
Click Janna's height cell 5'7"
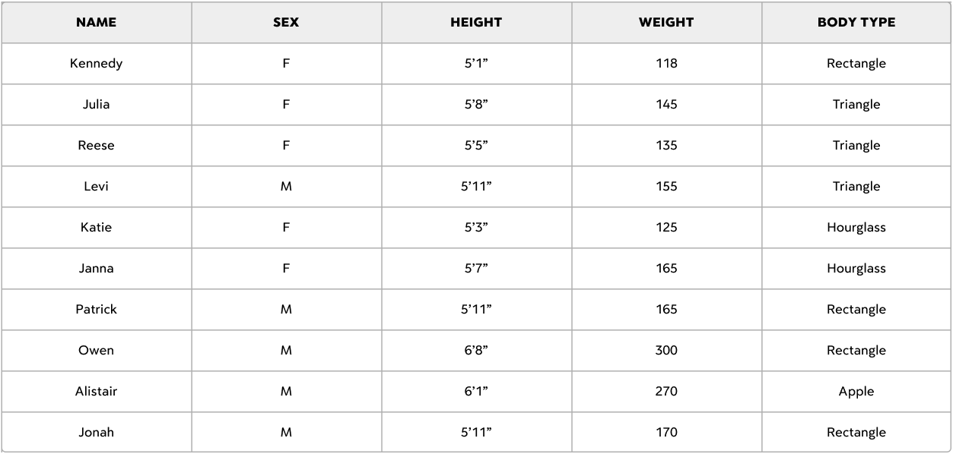point(476,269)
